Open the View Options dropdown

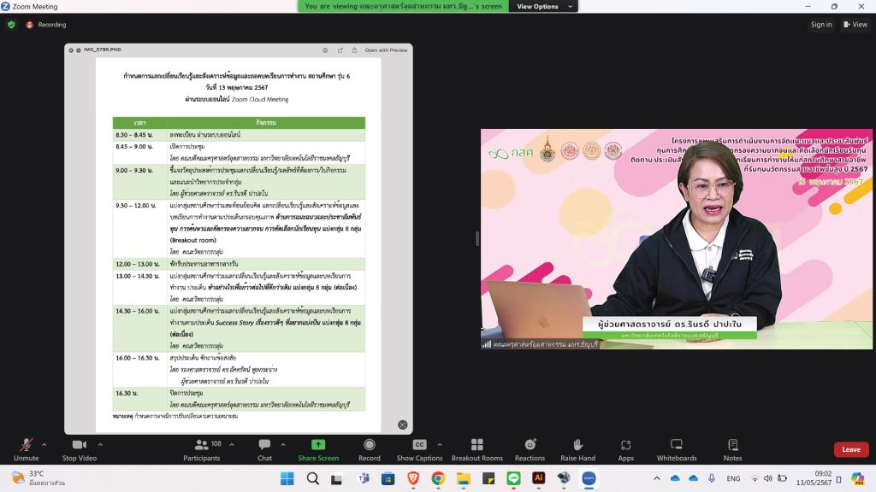pyautogui.click(x=543, y=6)
